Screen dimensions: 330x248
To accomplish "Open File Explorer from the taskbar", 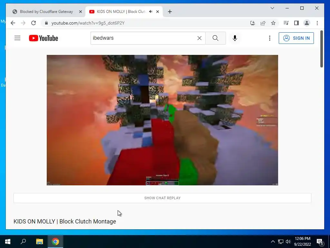I will click(x=39, y=242).
